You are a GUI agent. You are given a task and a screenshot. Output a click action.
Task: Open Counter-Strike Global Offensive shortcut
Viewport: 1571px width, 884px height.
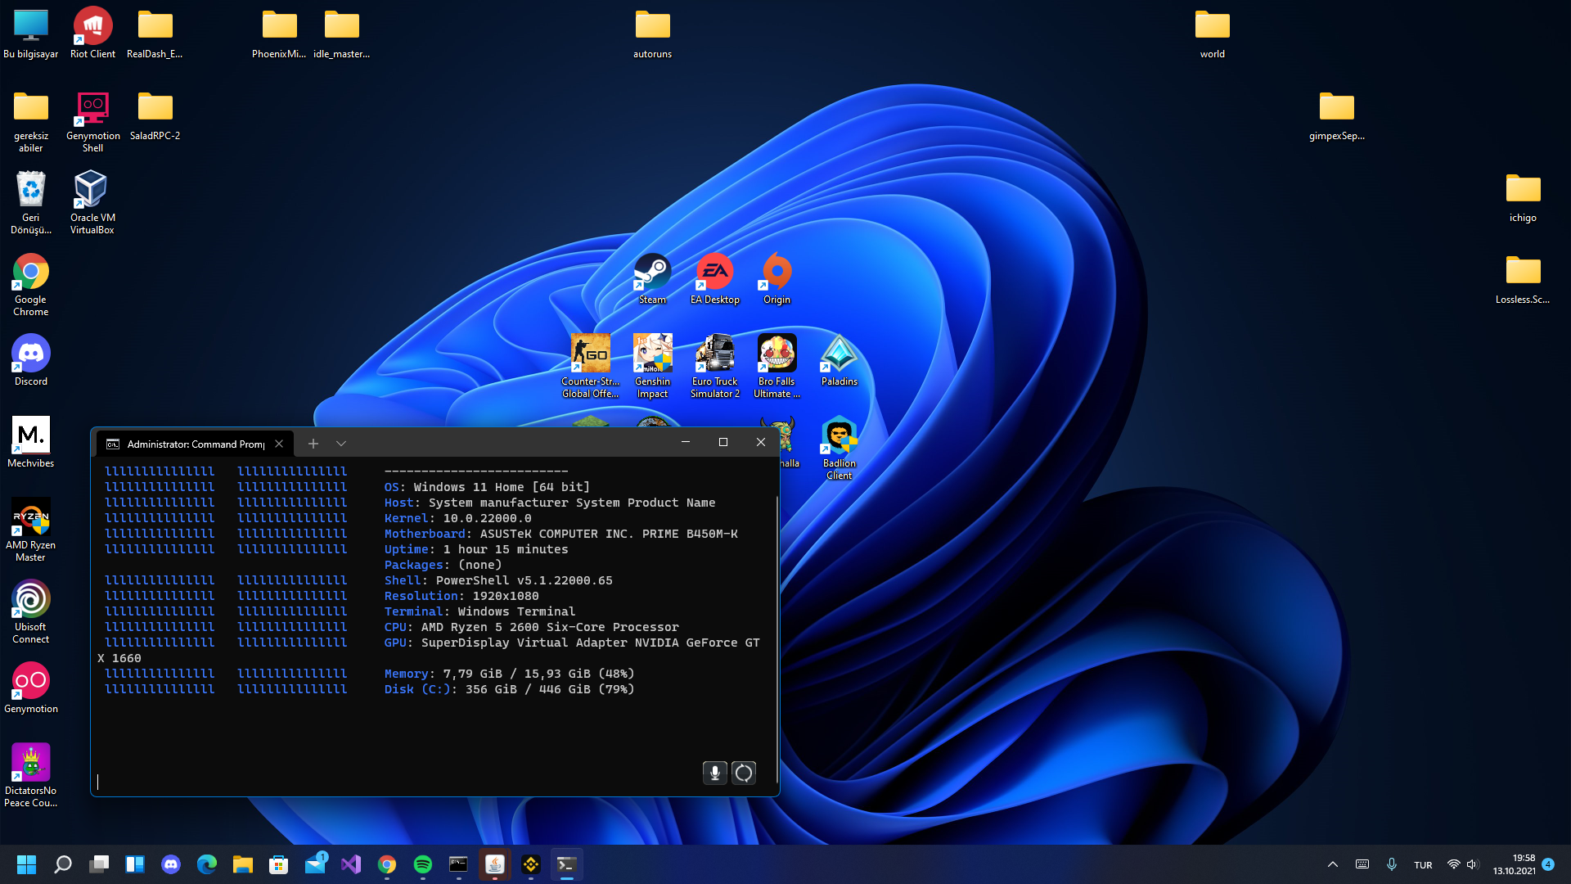tap(590, 366)
